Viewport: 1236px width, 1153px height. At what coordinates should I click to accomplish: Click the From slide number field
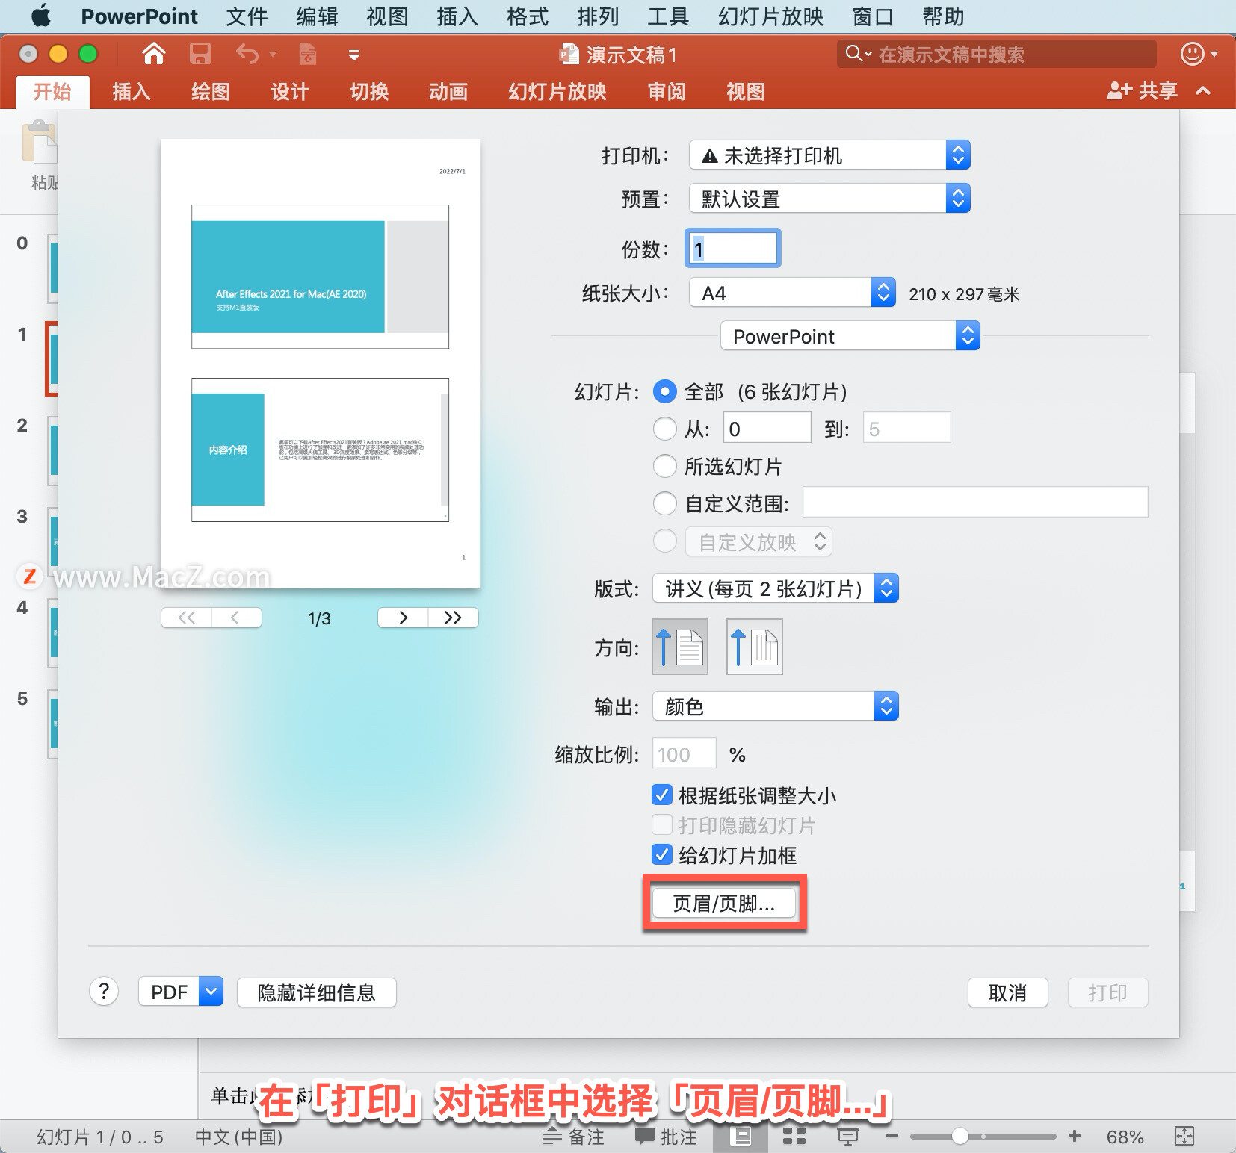pos(767,428)
